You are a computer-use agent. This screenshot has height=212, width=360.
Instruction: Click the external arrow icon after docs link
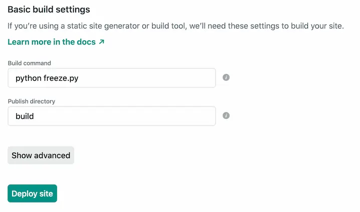[x=102, y=42]
